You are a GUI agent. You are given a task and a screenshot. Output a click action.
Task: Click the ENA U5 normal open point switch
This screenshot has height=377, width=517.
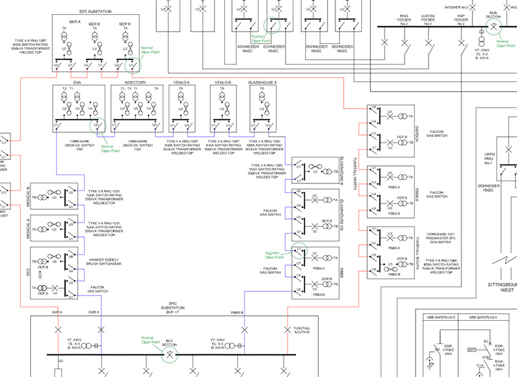(98, 125)
